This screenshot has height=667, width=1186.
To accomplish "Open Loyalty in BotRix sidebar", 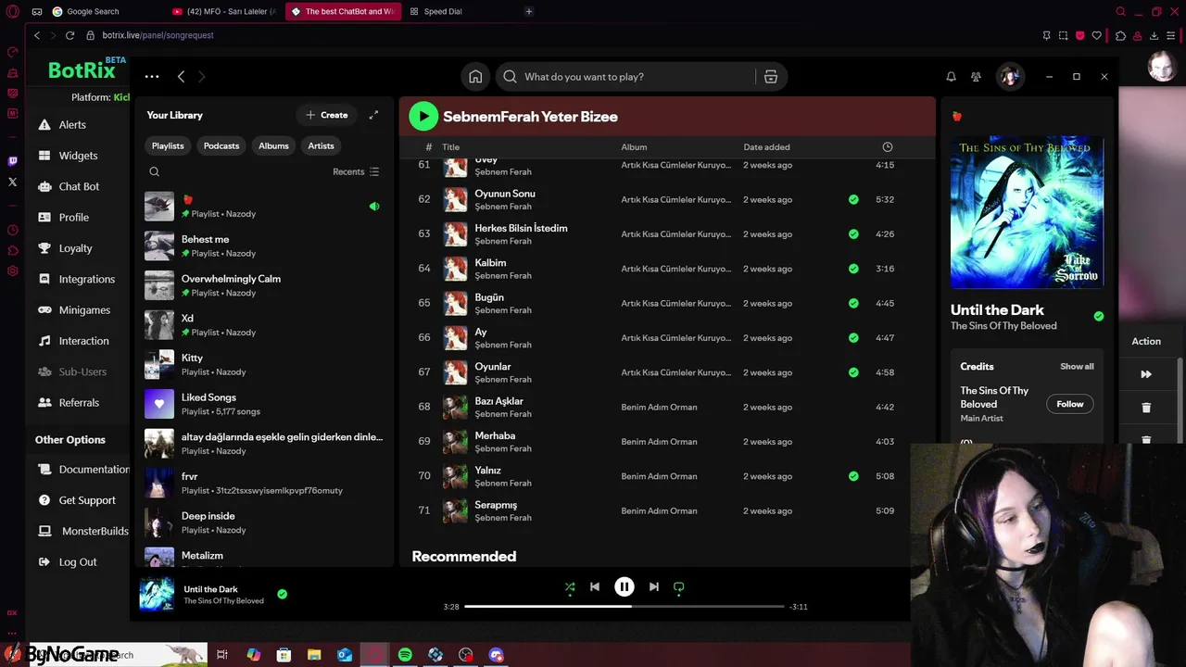I will [x=75, y=248].
